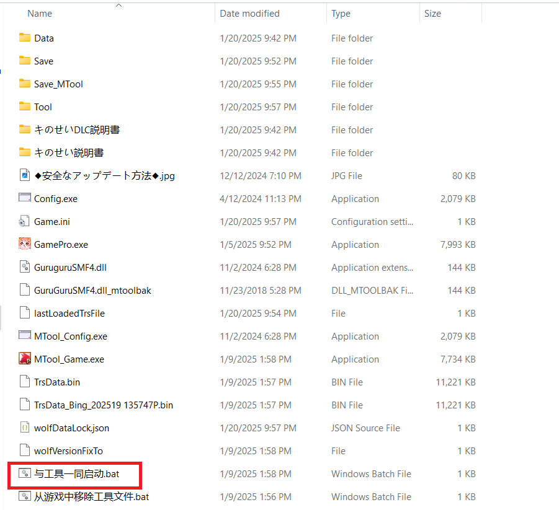The image size is (559, 510).
Task: Select the 从游戏中移除工具文件.bat icon
Action: [25, 496]
